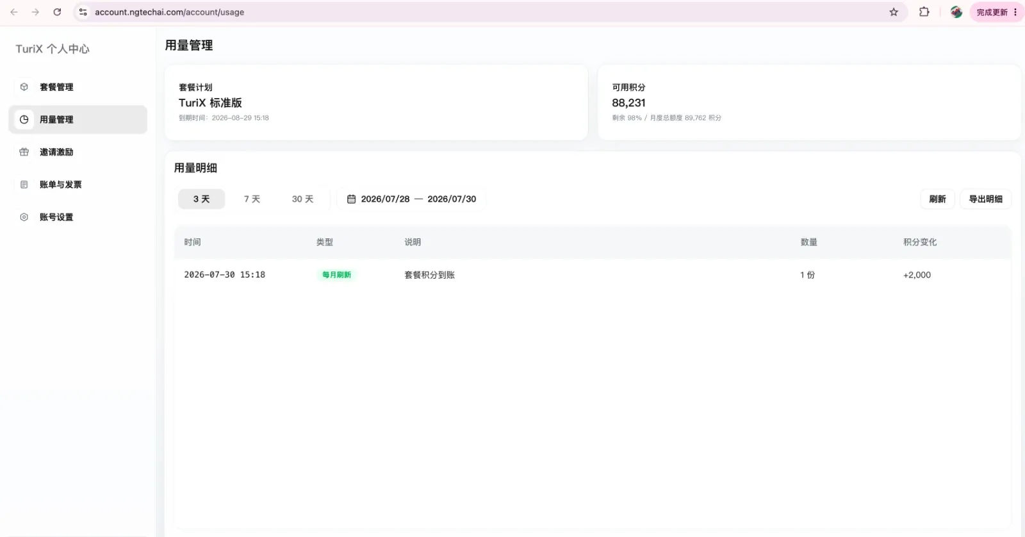Click the browser back arrow

[14, 12]
